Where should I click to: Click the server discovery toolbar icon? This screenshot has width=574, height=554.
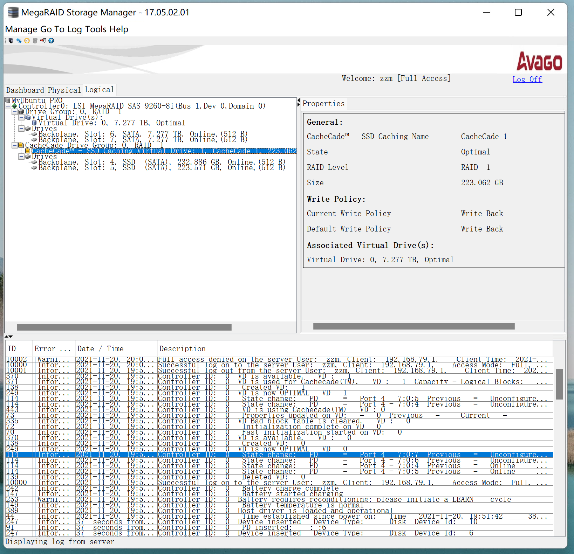(x=11, y=41)
